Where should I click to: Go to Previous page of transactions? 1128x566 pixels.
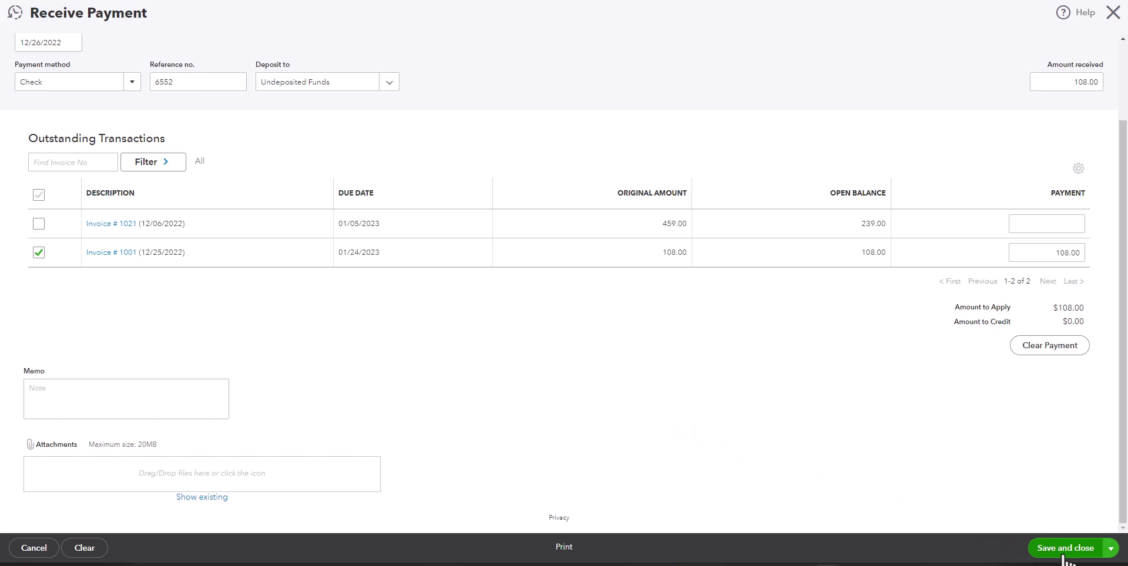pos(982,281)
